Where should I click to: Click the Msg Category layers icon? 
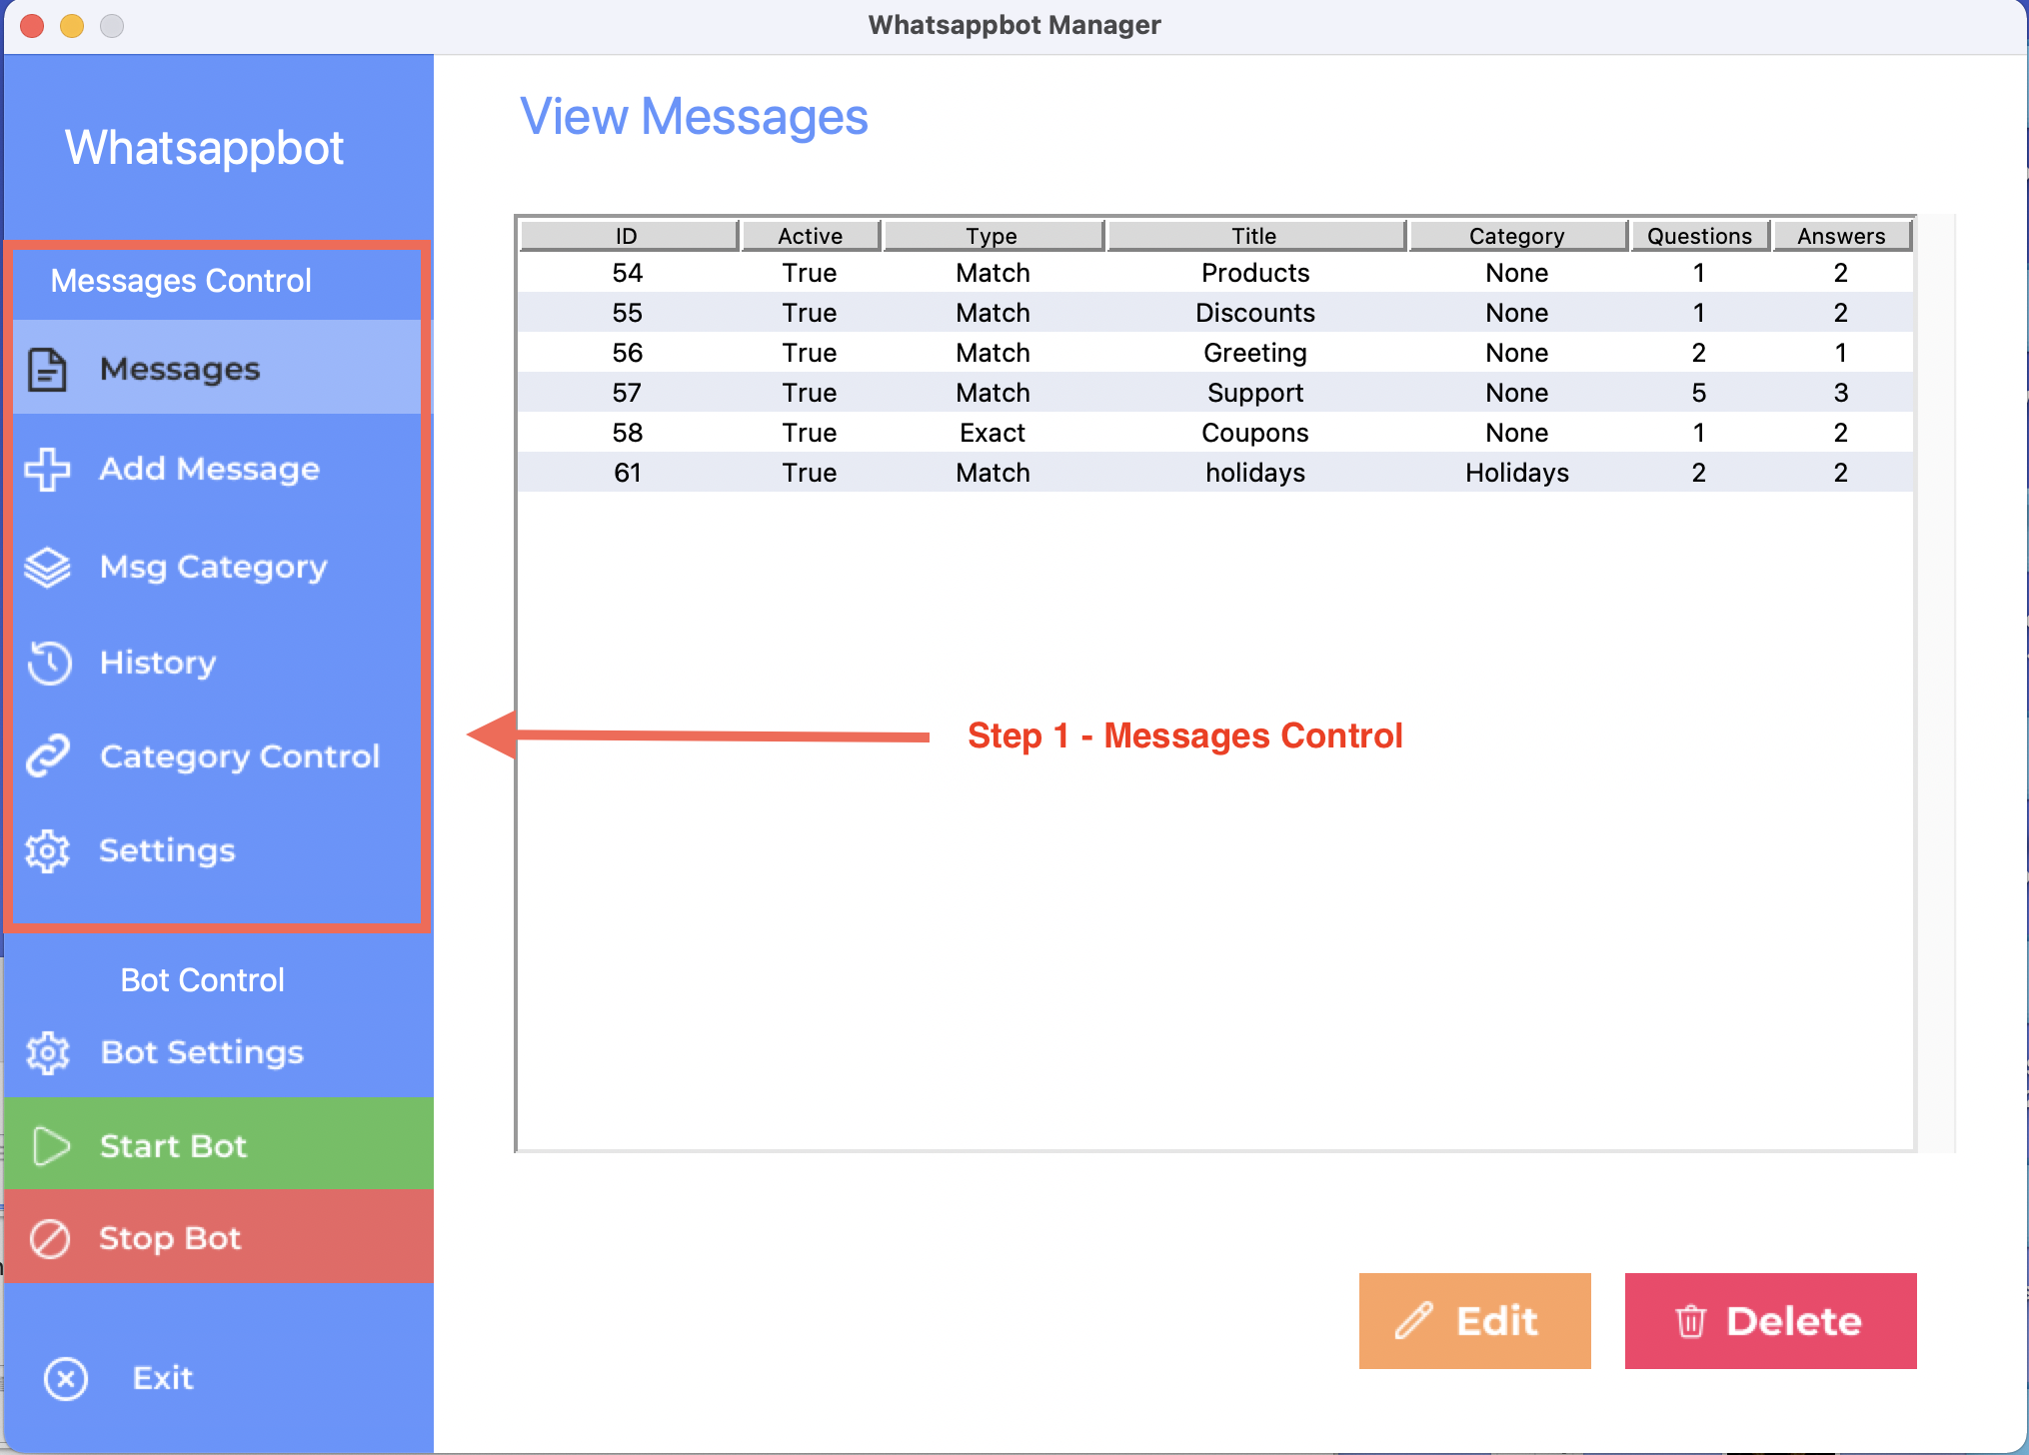tap(47, 568)
